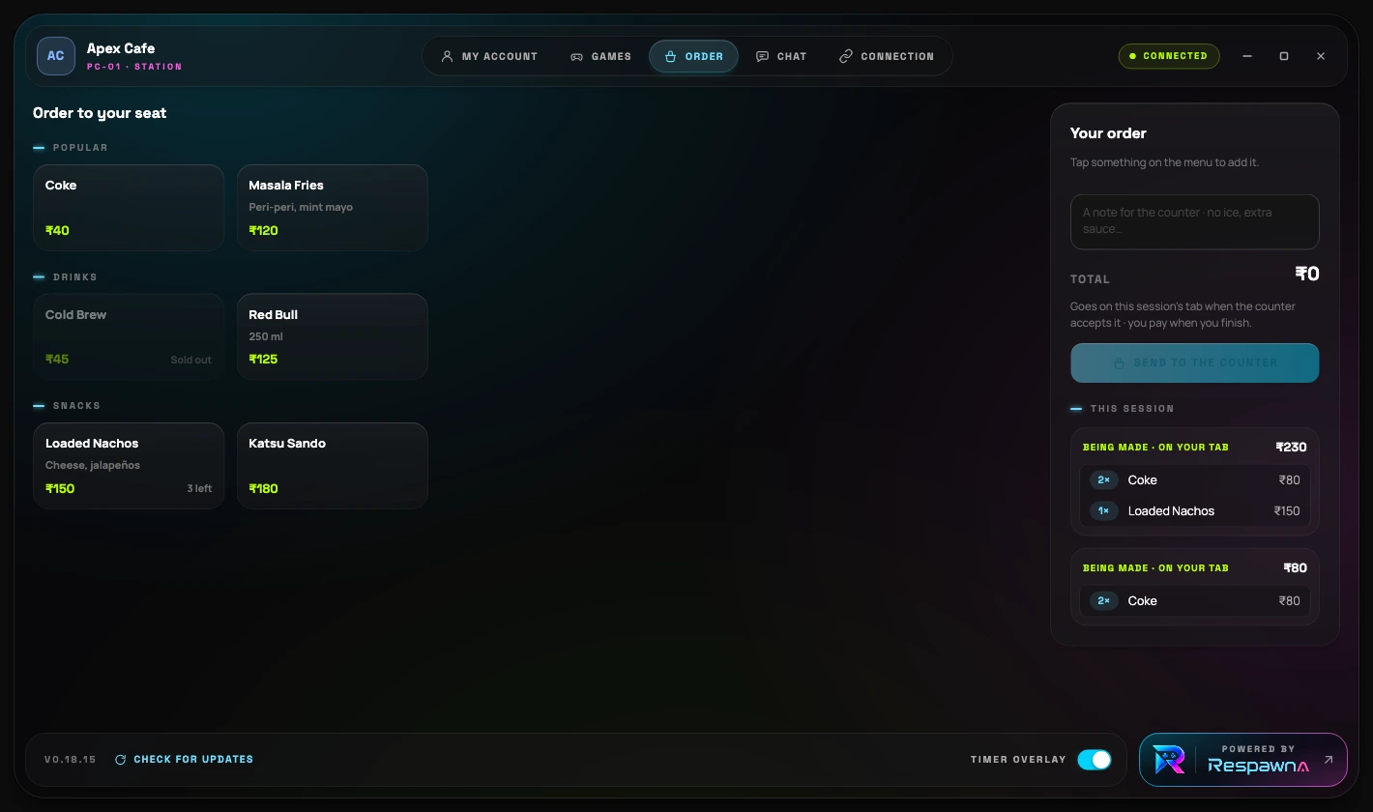Select the Order tab
This screenshot has height=812, width=1373.
coord(693,56)
